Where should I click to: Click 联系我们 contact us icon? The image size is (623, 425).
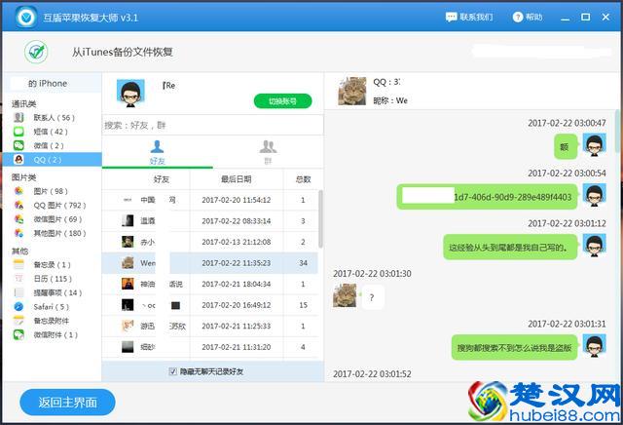(x=468, y=17)
